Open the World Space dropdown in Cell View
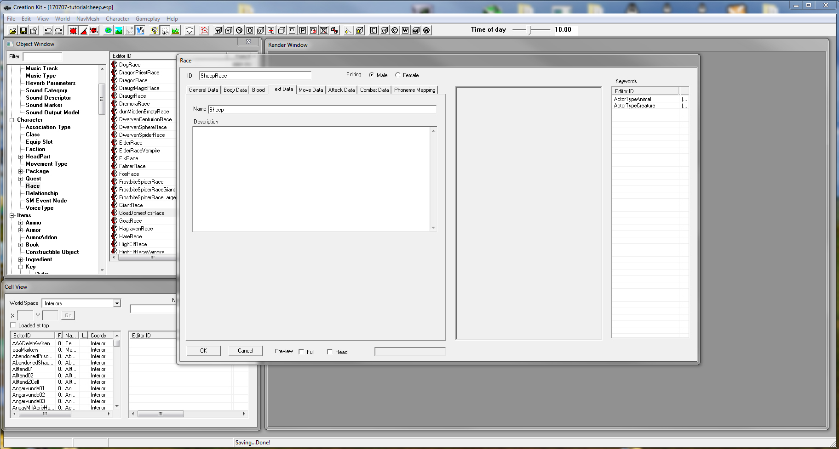839x449 pixels. pos(117,303)
